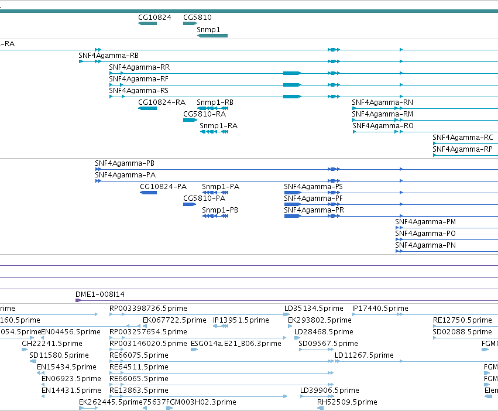The width and height of the screenshot is (498, 411).
Task: Click the IP13951.5prime EST label
Action: tap(241, 320)
